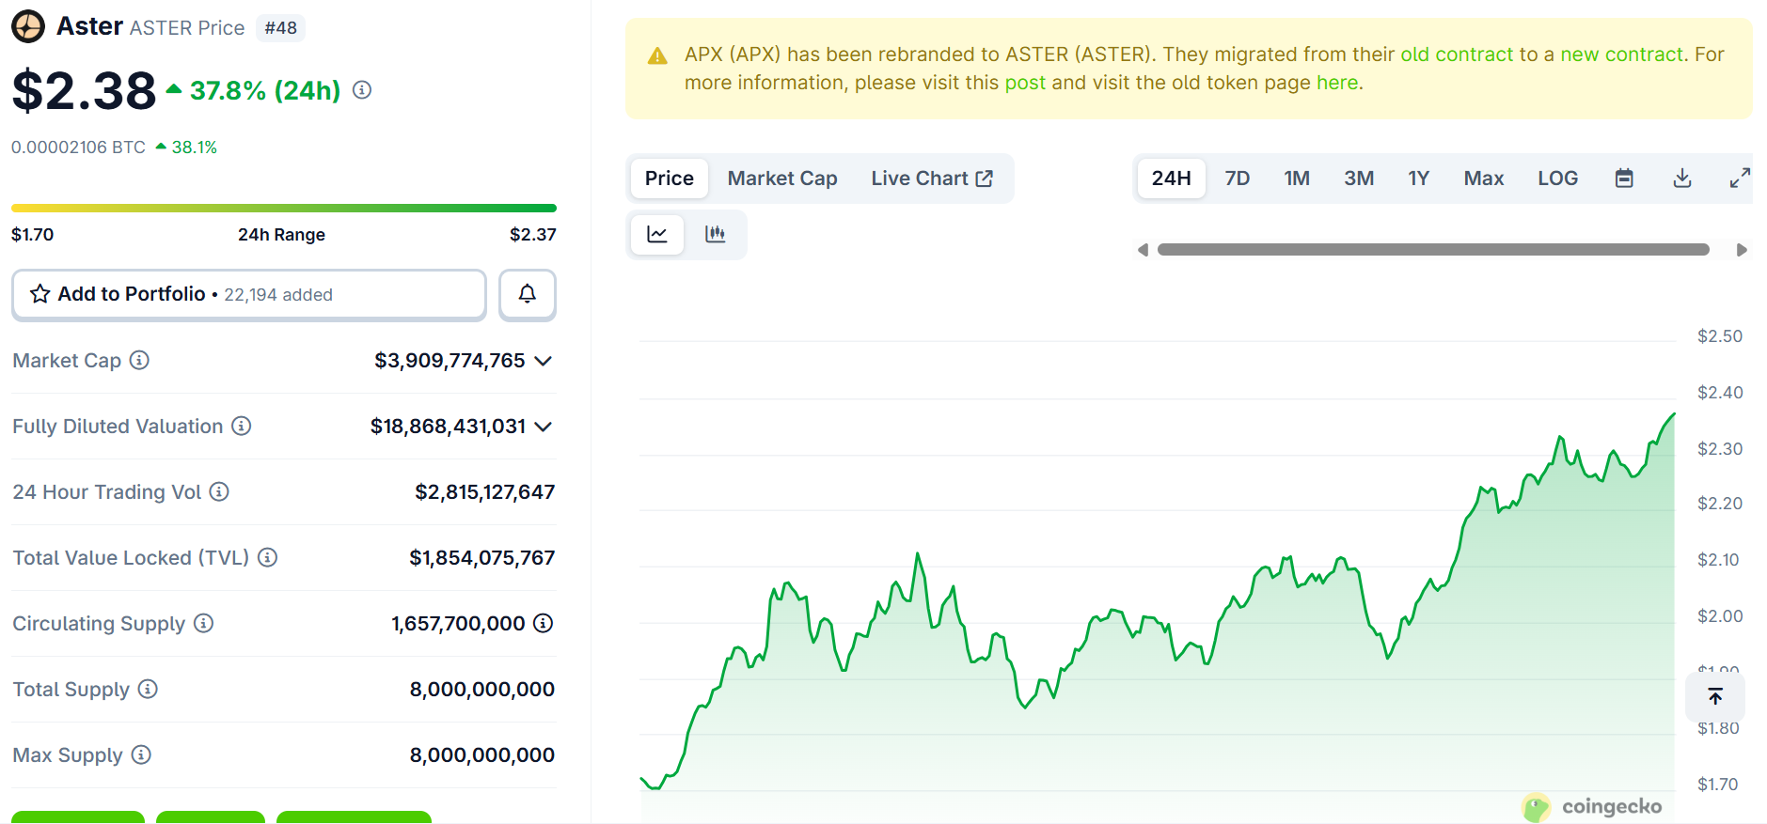Expand the Market Cap value chevron

[x=543, y=361]
